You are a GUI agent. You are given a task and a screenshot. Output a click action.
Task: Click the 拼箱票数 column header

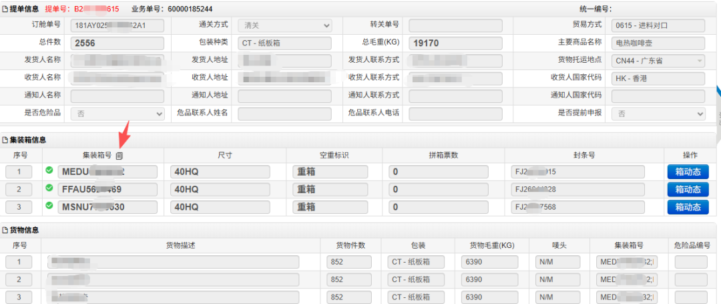443,156
